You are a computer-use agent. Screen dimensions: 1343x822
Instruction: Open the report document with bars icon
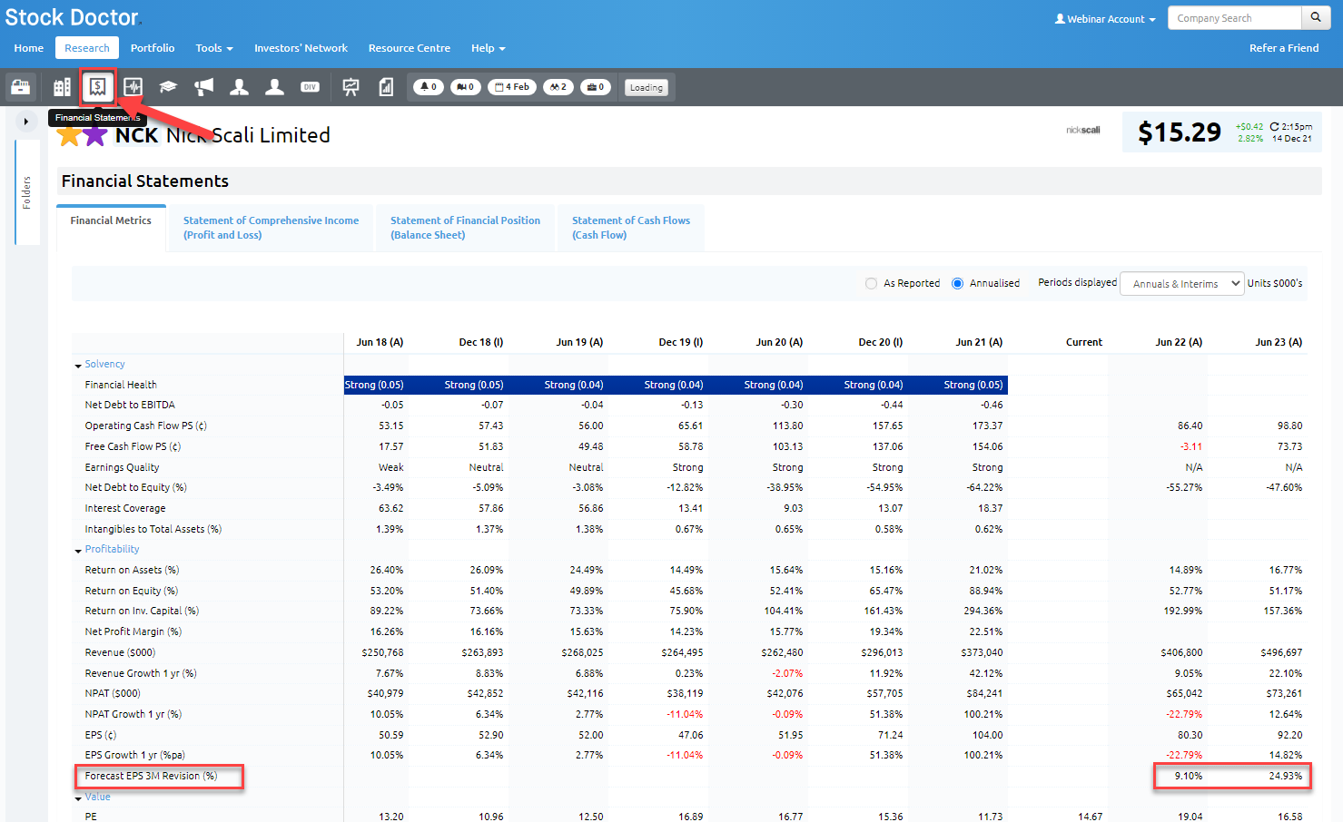click(x=386, y=87)
